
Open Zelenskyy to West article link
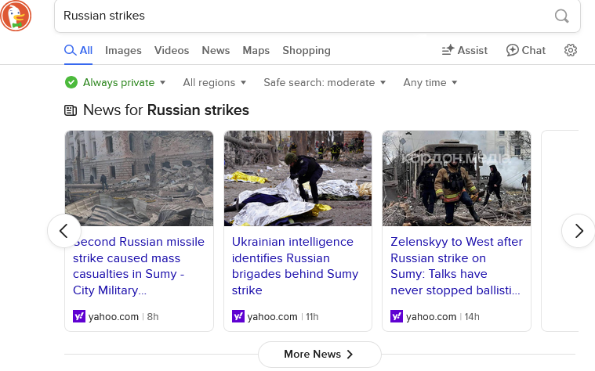456,265
